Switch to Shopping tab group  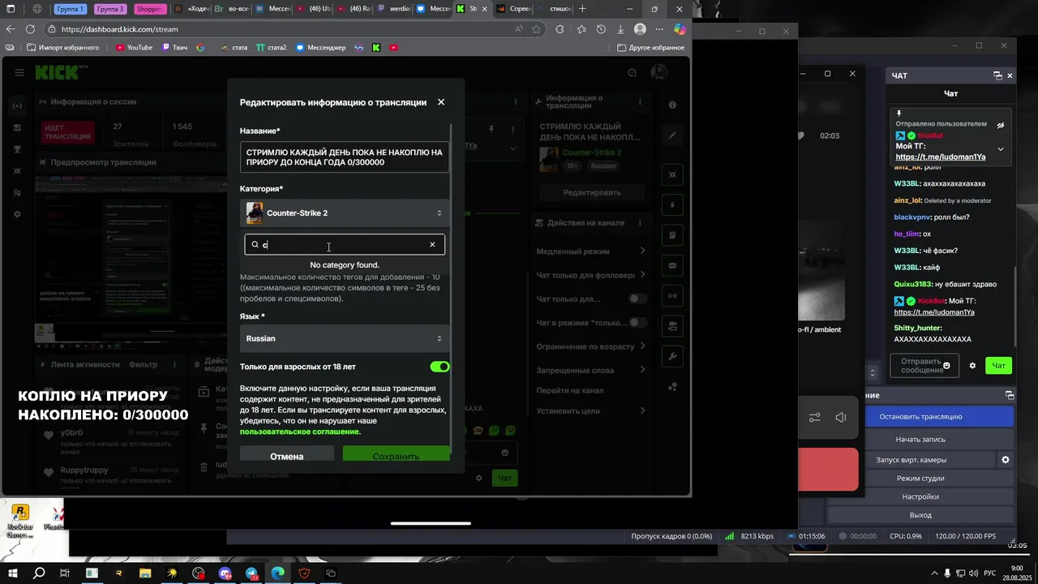click(x=149, y=9)
